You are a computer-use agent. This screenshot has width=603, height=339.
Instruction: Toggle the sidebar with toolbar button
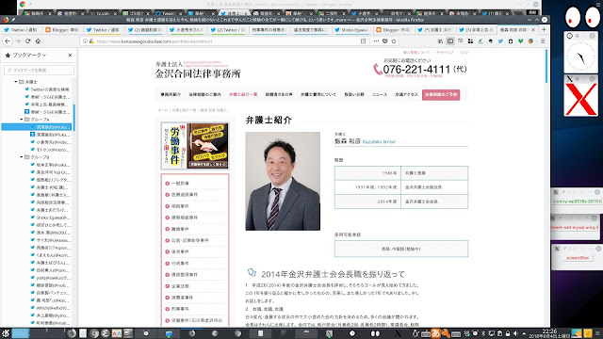click(450, 41)
